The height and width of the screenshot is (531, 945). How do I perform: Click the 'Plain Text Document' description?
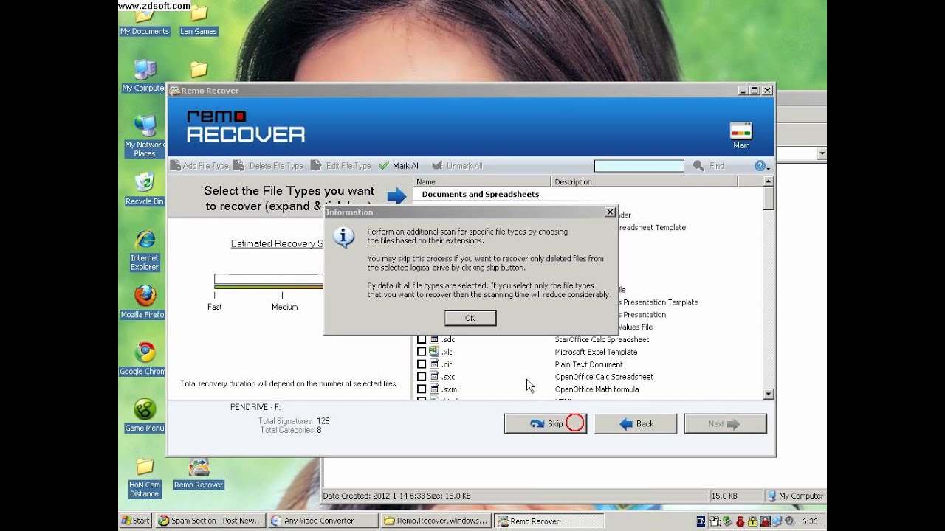(x=588, y=364)
